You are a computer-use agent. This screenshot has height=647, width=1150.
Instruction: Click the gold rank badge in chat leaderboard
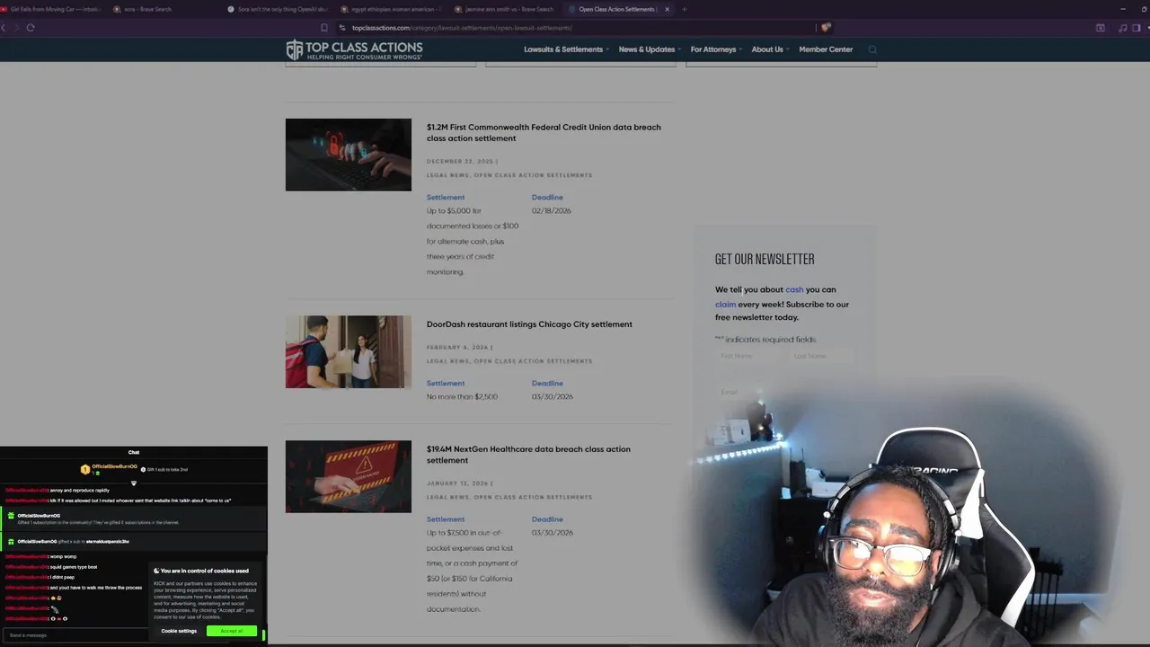(85, 469)
